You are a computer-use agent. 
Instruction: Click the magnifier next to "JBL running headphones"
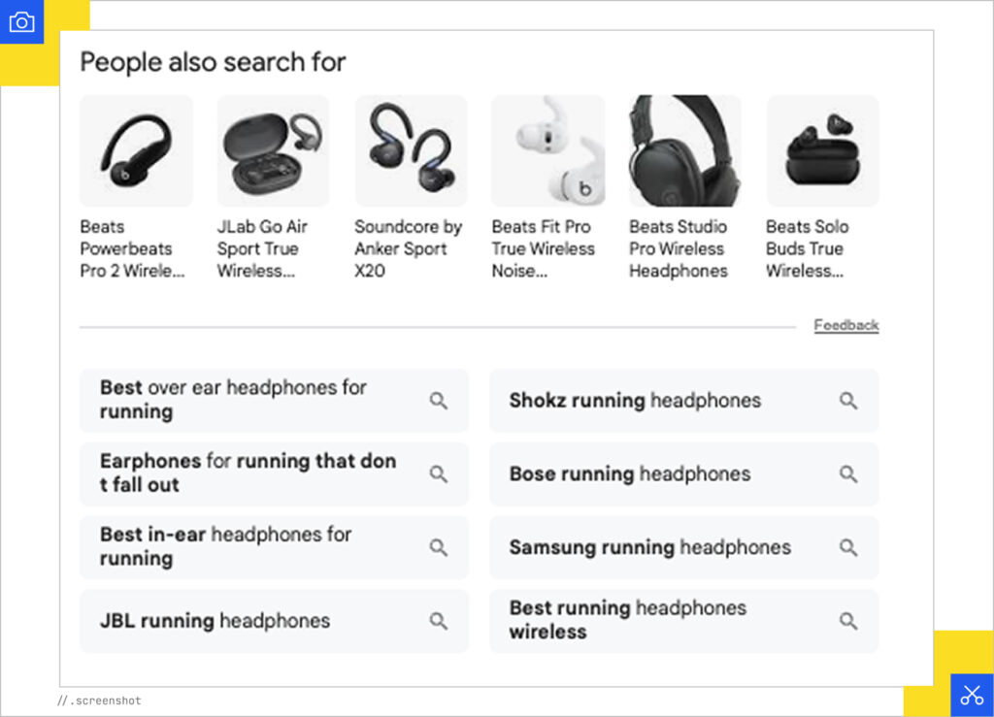coord(439,621)
